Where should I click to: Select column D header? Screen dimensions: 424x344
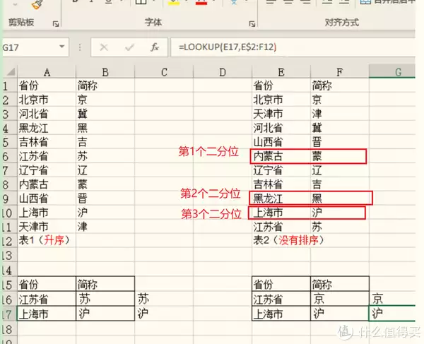(x=223, y=72)
